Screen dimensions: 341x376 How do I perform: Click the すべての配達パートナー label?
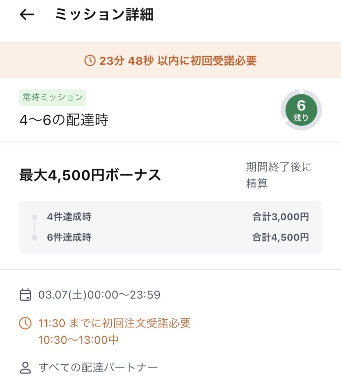pos(98,367)
